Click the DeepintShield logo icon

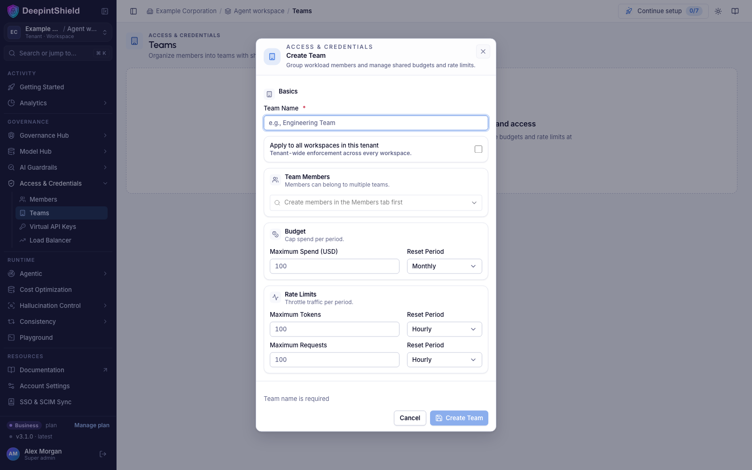13,11
